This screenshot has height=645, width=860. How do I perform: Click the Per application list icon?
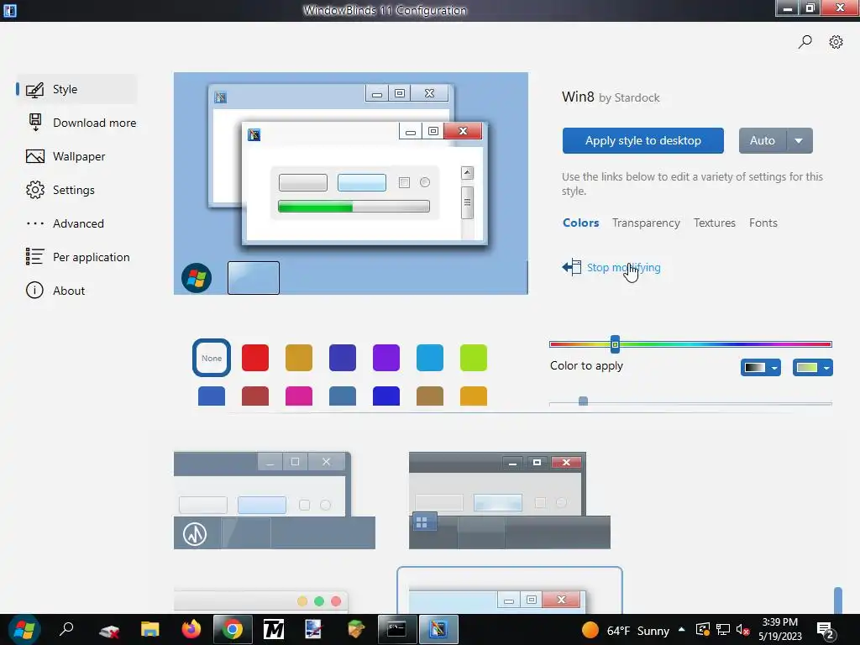(34, 257)
